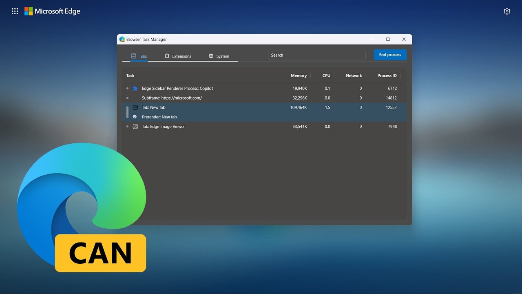Click memory value 33,544K
522x294 pixels.
coord(300,127)
